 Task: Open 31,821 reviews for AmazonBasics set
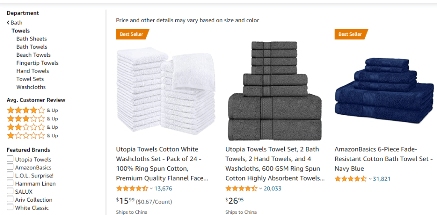pos(382,179)
